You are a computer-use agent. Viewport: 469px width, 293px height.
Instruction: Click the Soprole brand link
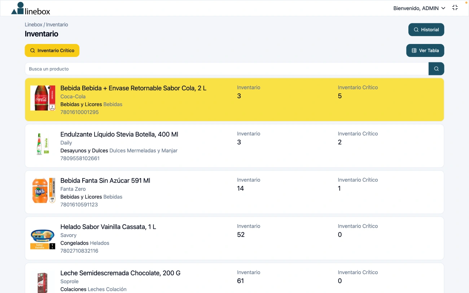[x=69, y=281]
